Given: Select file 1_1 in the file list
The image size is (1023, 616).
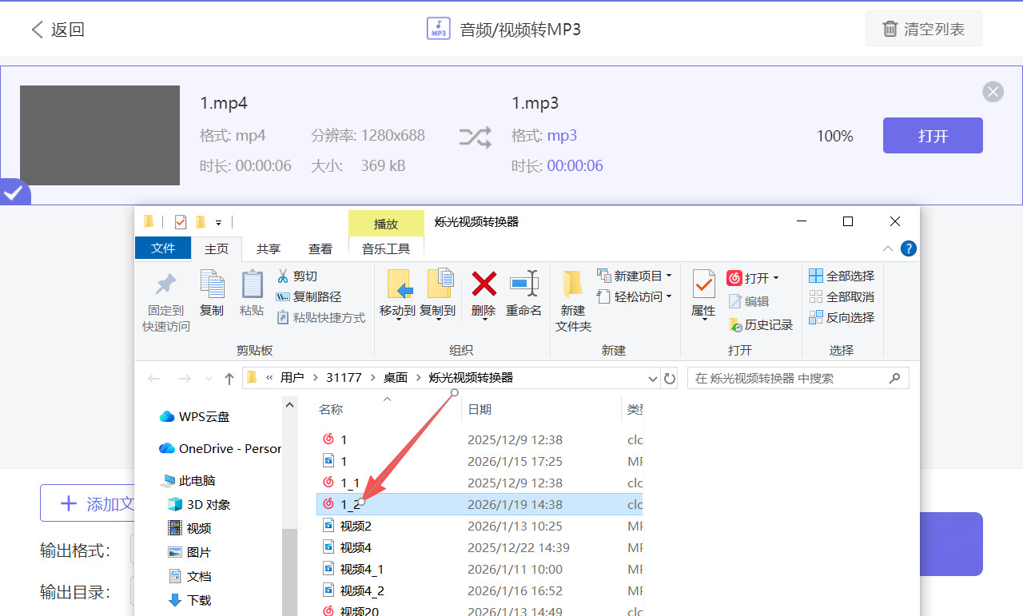Looking at the screenshot, I should (480, 483).
